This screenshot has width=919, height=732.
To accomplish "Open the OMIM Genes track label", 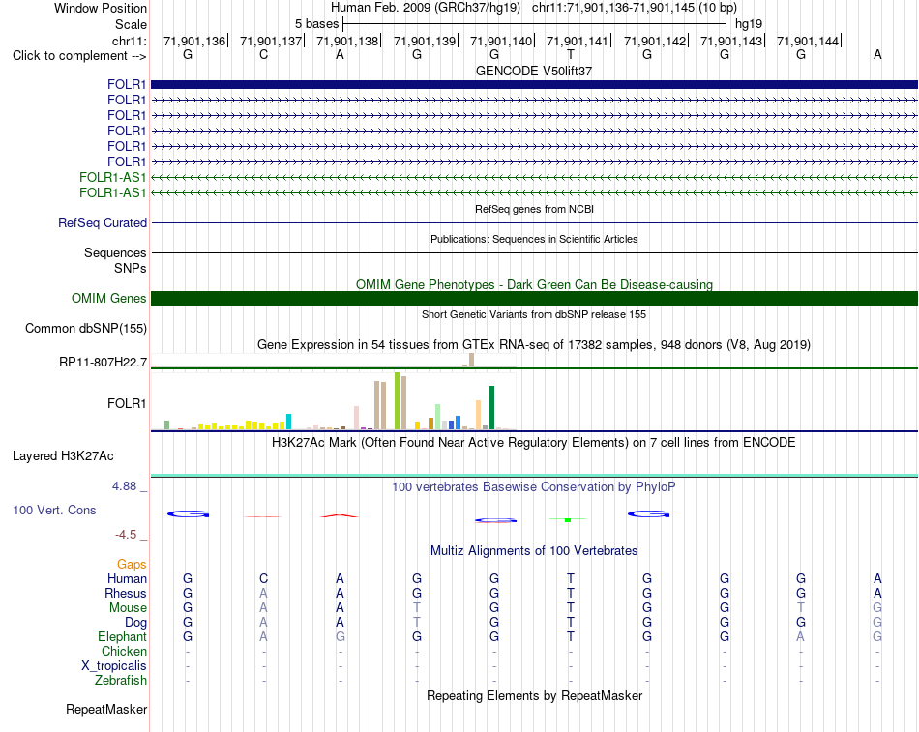I will [108, 298].
